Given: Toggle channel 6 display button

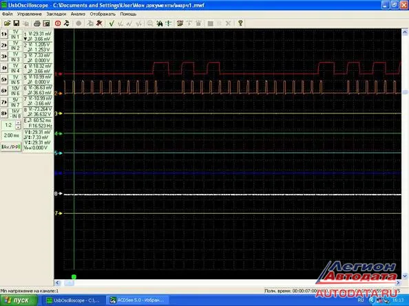Looking at the screenshot, I should coord(4,91).
